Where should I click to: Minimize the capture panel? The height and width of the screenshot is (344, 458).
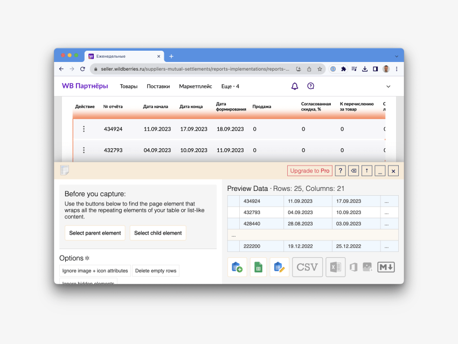click(380, 171)
